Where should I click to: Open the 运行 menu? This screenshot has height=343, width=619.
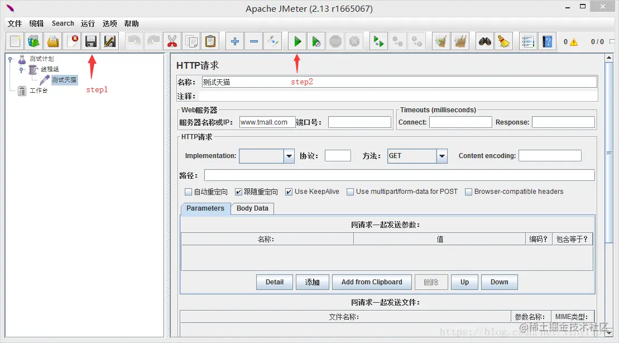(88, 23)
